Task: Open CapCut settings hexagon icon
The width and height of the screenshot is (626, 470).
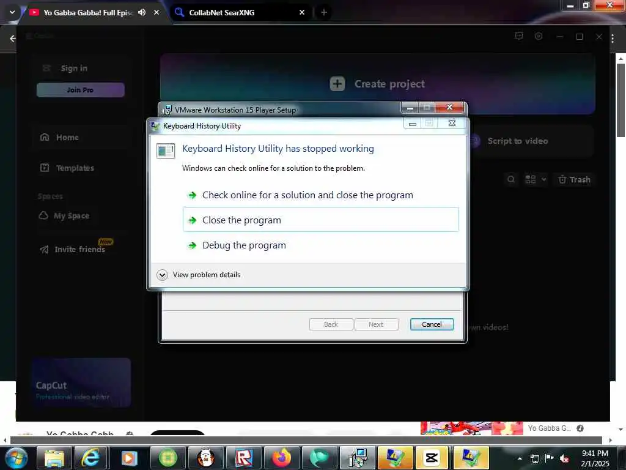Action: point(539,36)
